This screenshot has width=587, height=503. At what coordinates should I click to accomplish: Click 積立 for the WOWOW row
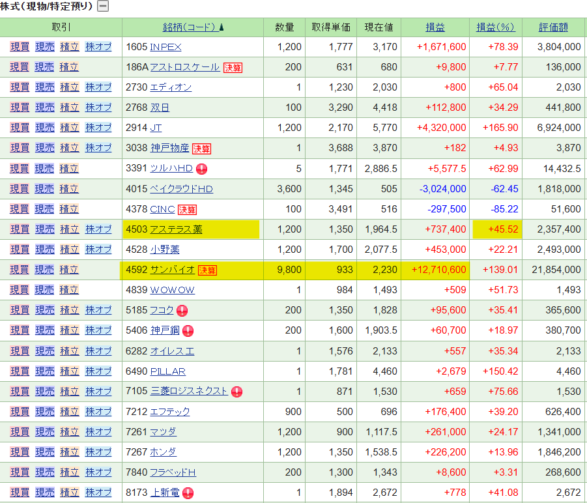click(x=69, y=290)
